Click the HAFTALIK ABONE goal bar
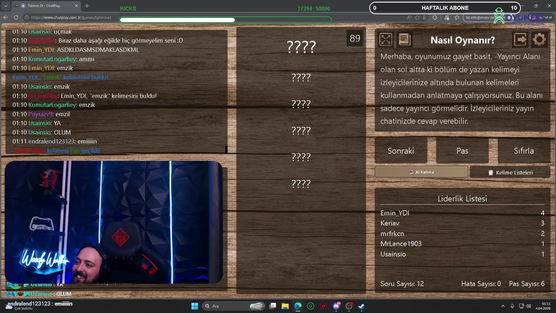The height and width of the screenshot is (313, 556). pyautogui.click(x=445, y=8)
